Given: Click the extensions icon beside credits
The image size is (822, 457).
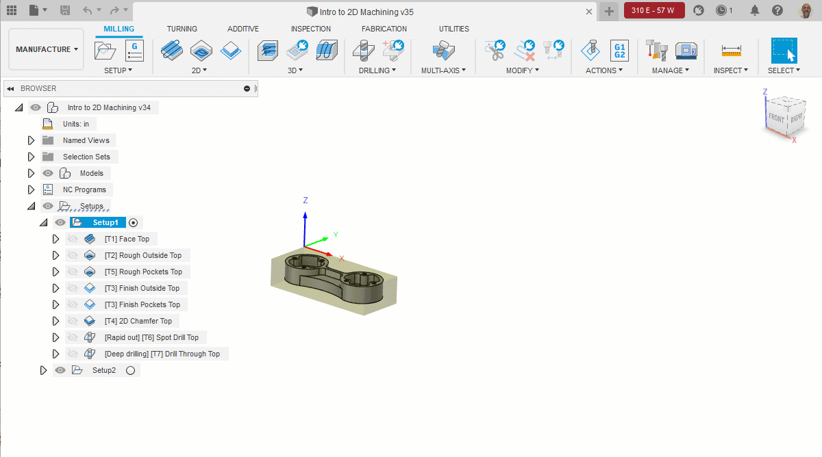Looking at the screenshot, I should 698,10.
